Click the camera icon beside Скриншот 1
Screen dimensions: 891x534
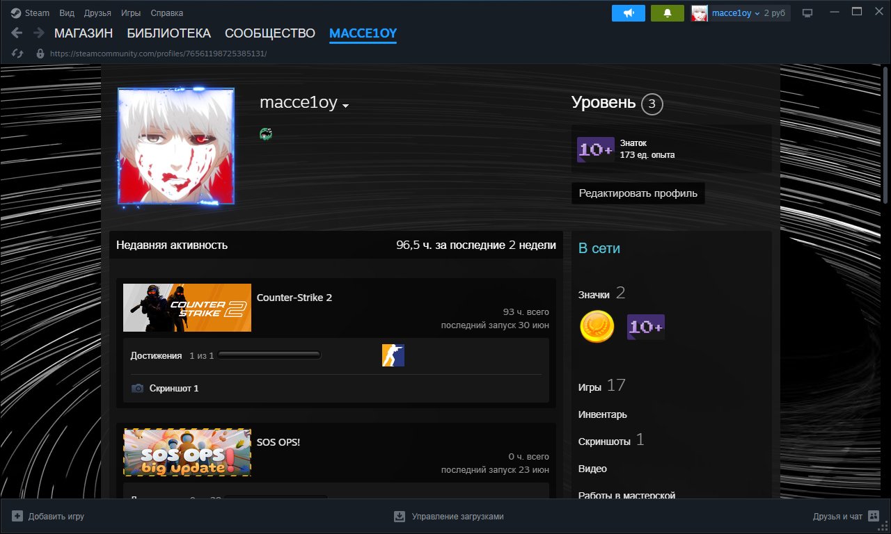[137, 388]
